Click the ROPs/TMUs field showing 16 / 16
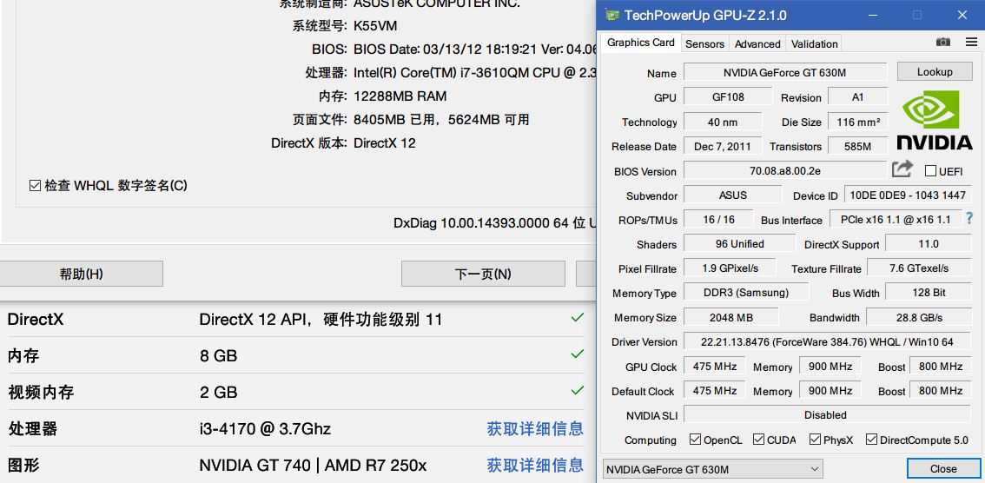 tap(718, 219)
